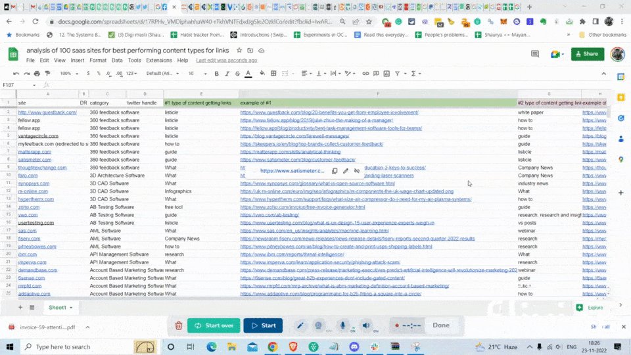Copy link in the satismeter link popup
The image size is (631, 355).
(335, 171)
